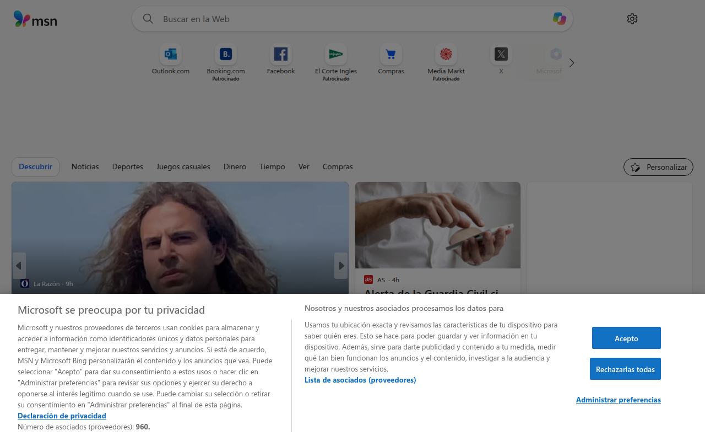This screenshot has width=705, height=441.
Task: Open the El Corte Ingles shortcut icon
Action: pos(336,54)
